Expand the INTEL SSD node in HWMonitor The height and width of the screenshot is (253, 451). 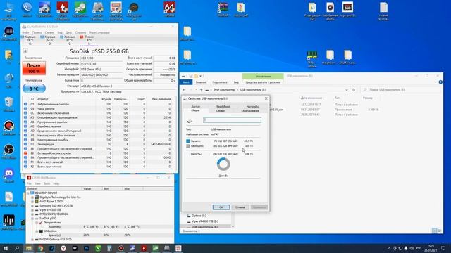coord(32,214)
